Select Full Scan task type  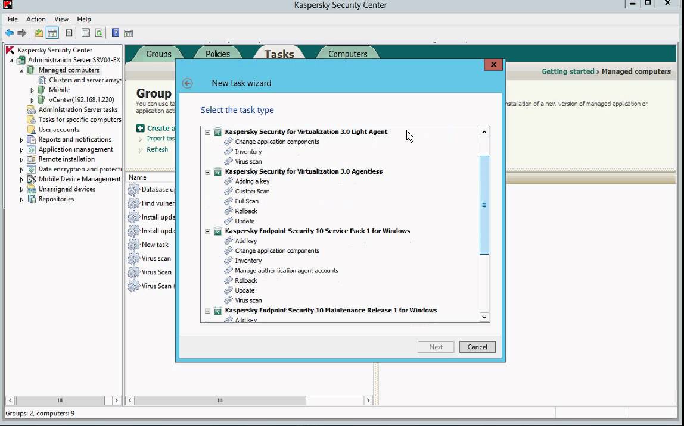point(247,201)
